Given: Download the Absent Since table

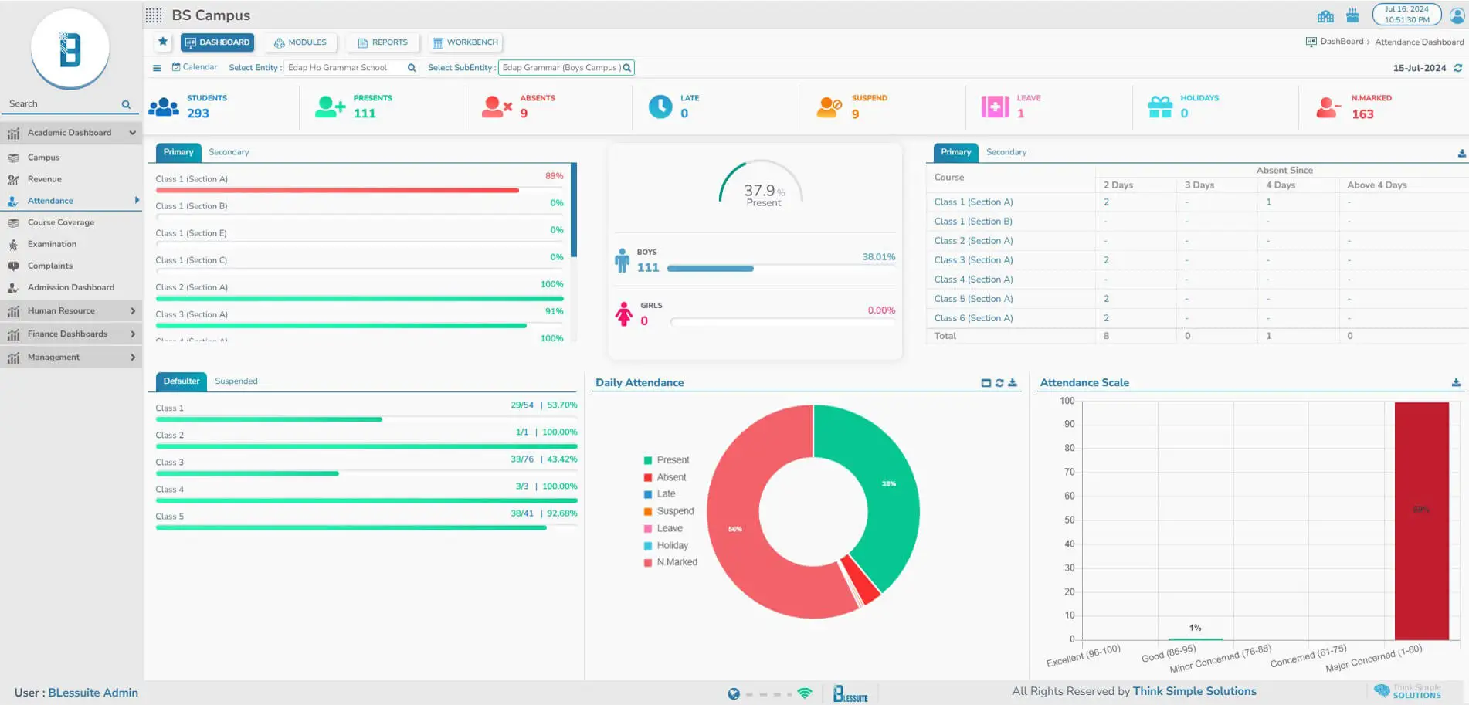Looking at the screenshot, I should pyautogui.click(x=1461, y=154).
